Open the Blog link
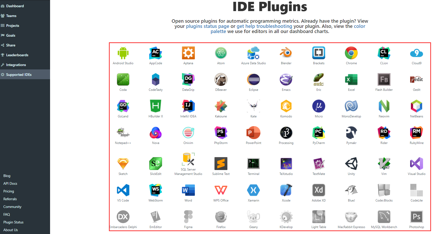The height and width of the screenshot is (234, 446). 7,176
